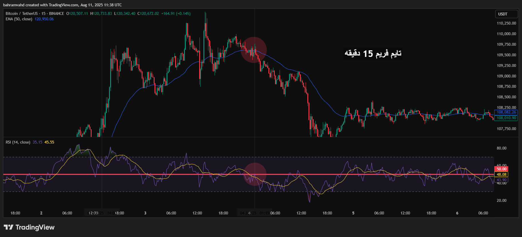Screen dimensions: 522x237
Task: Click the blue EMA price label 108,082.26
Action: pyautogui.click(x=506, y=112)
